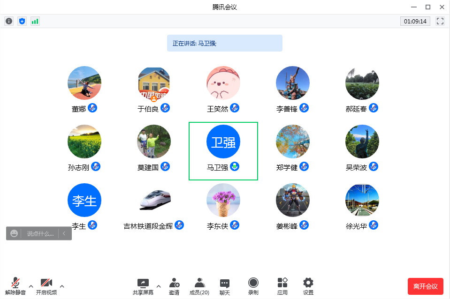450x299 pixels.
Task: Open Apps (应用) panel
Action: (282, 286)
